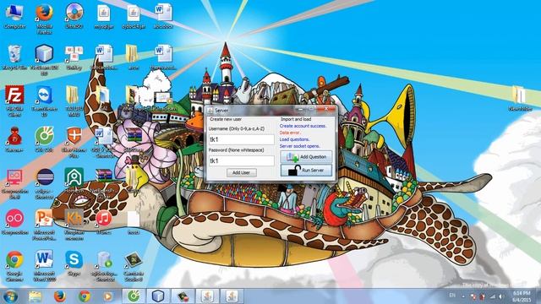Open the UltraISO disc desktop icon

pos(74,16)
